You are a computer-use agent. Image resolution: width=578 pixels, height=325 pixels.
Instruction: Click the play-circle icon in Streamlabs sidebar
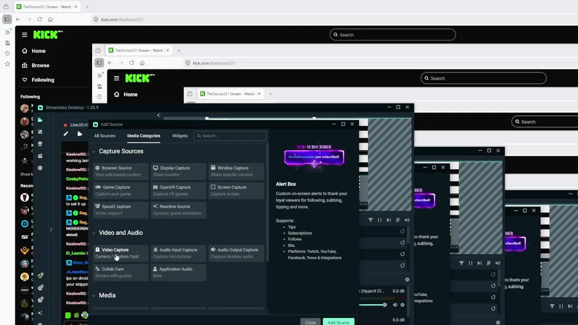(x=40, y=168)
